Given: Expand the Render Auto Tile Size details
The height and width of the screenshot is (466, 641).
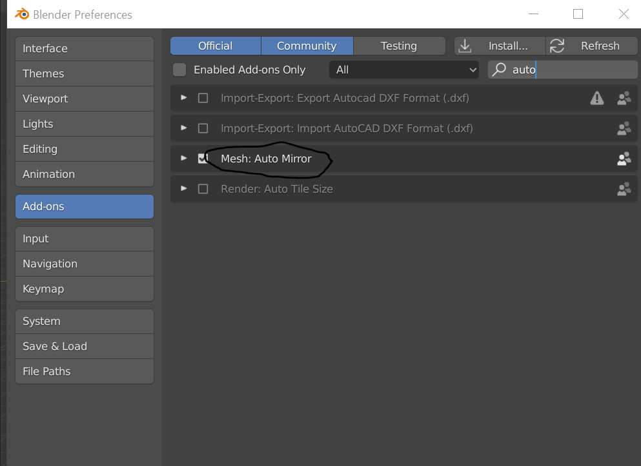Looking at the screenshot, I should tap(184, 188).
